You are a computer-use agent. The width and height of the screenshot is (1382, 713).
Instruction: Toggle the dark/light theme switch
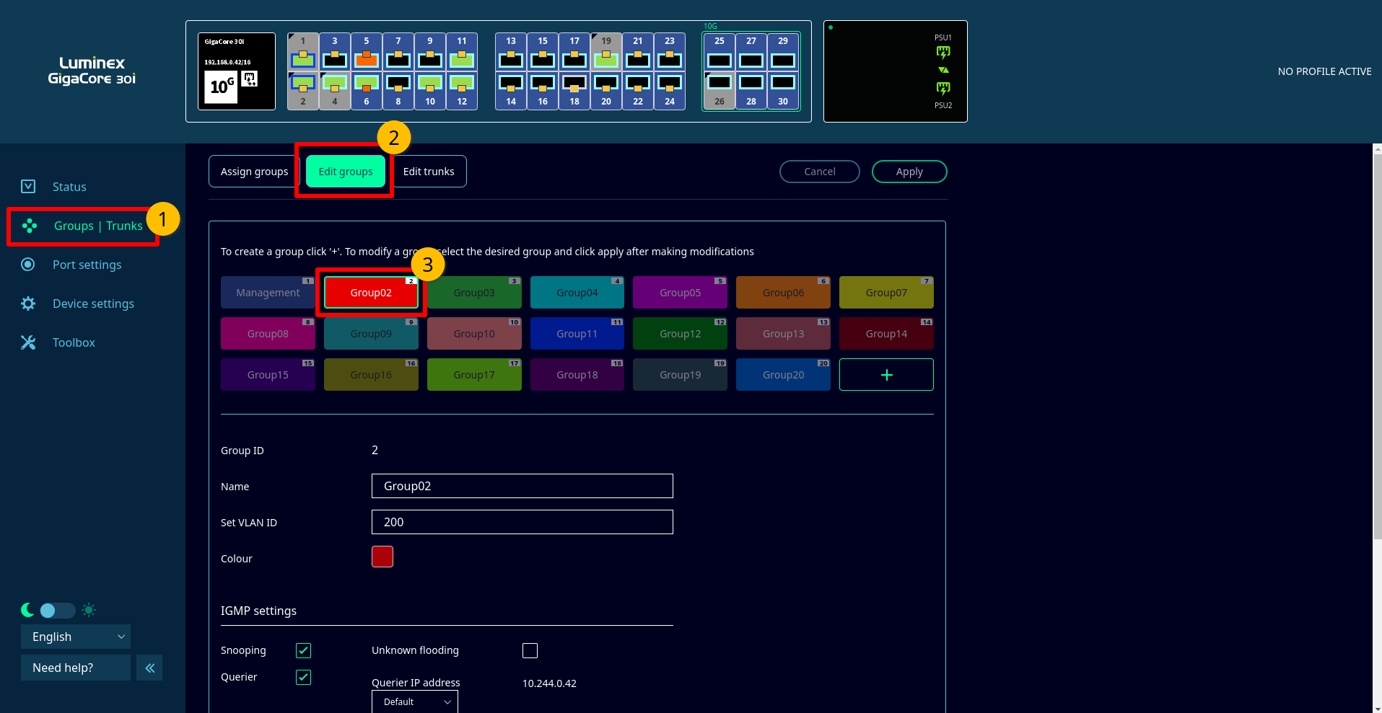(x=58, y=611)
